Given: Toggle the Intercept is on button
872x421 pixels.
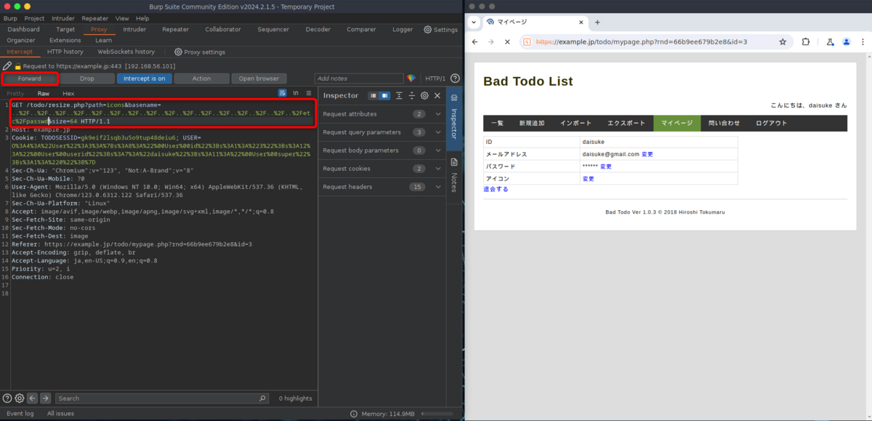Looking at the screenshot, I should [144, 78].
